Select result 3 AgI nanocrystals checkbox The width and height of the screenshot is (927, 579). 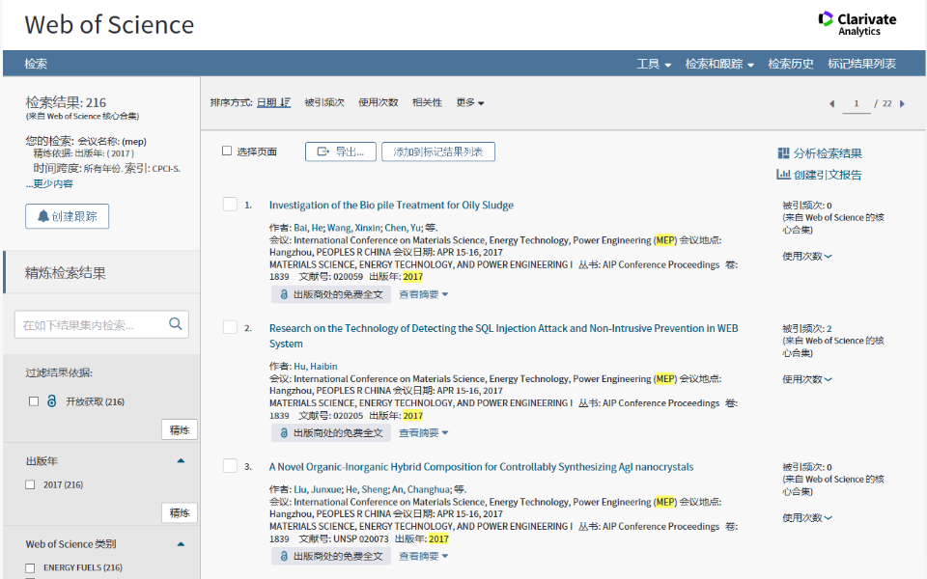230,465
